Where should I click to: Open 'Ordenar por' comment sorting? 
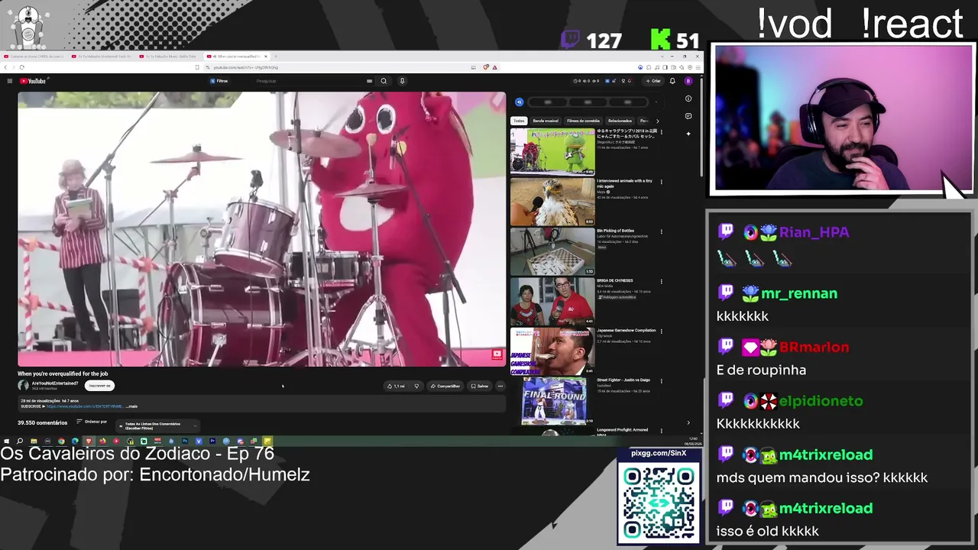click(x=92, y=422)
